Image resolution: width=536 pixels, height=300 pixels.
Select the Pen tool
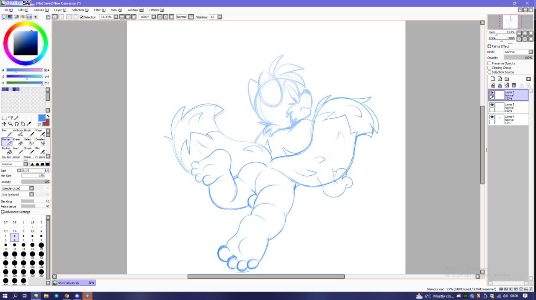coord(7,133)
